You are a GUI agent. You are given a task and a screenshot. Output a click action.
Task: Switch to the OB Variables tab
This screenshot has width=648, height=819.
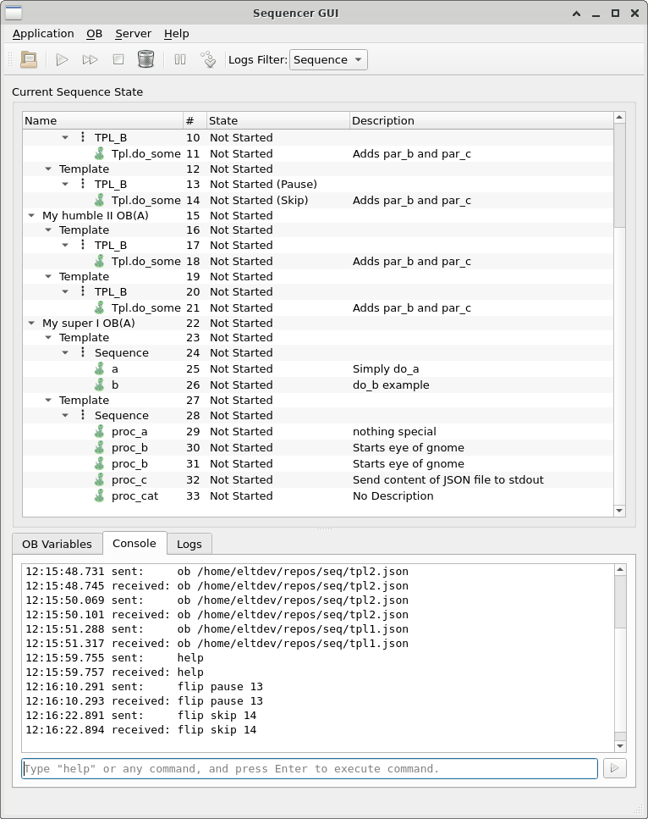(x=57, y=544)
